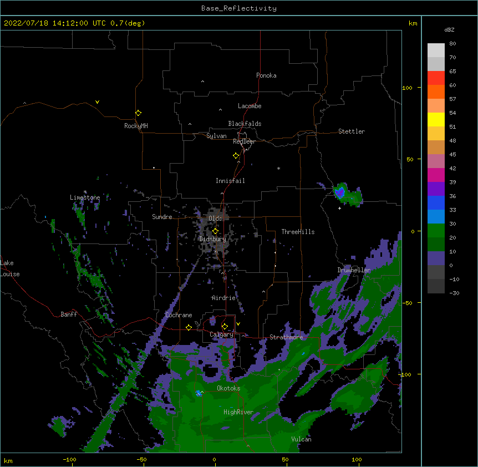
Task: Click the Lake Louise label
Action: pyautogui.click(x=10, y=268)
